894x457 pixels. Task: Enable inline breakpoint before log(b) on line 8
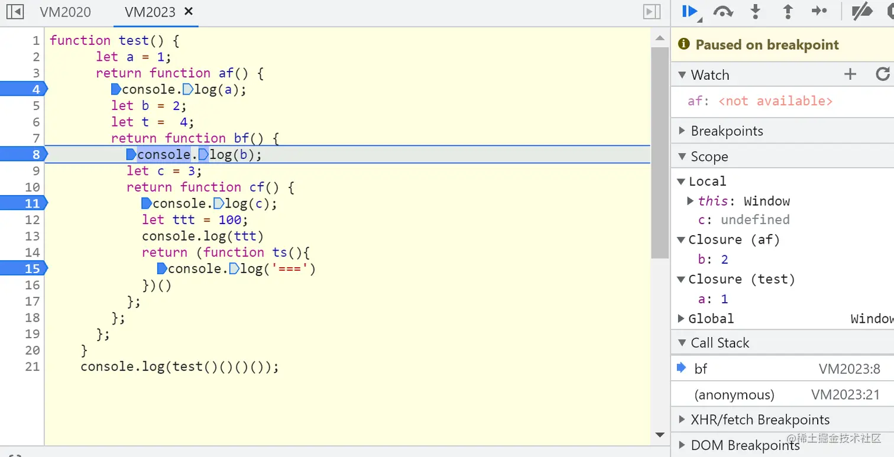click(x=203, y=155)
